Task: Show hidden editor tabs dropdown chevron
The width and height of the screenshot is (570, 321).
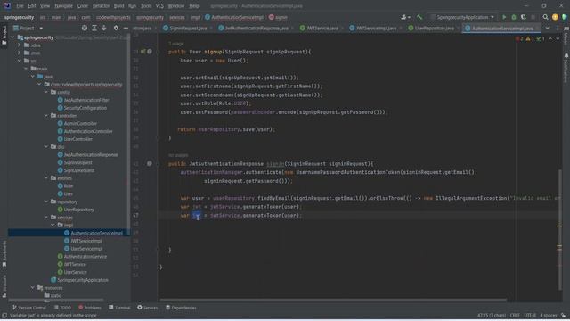Action: point(548,28)
